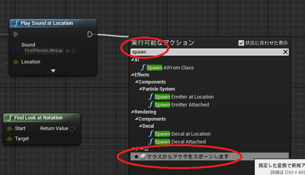The height and width of the screenshot is (175, 305).
Task: Click the input execution pin on Play Sound node
Action: 16,35
